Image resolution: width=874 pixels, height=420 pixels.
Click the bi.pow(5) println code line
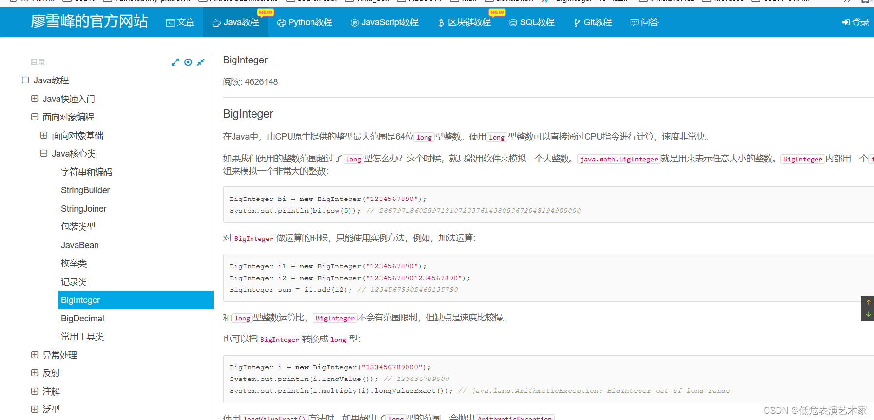click(x=405, y=211)
